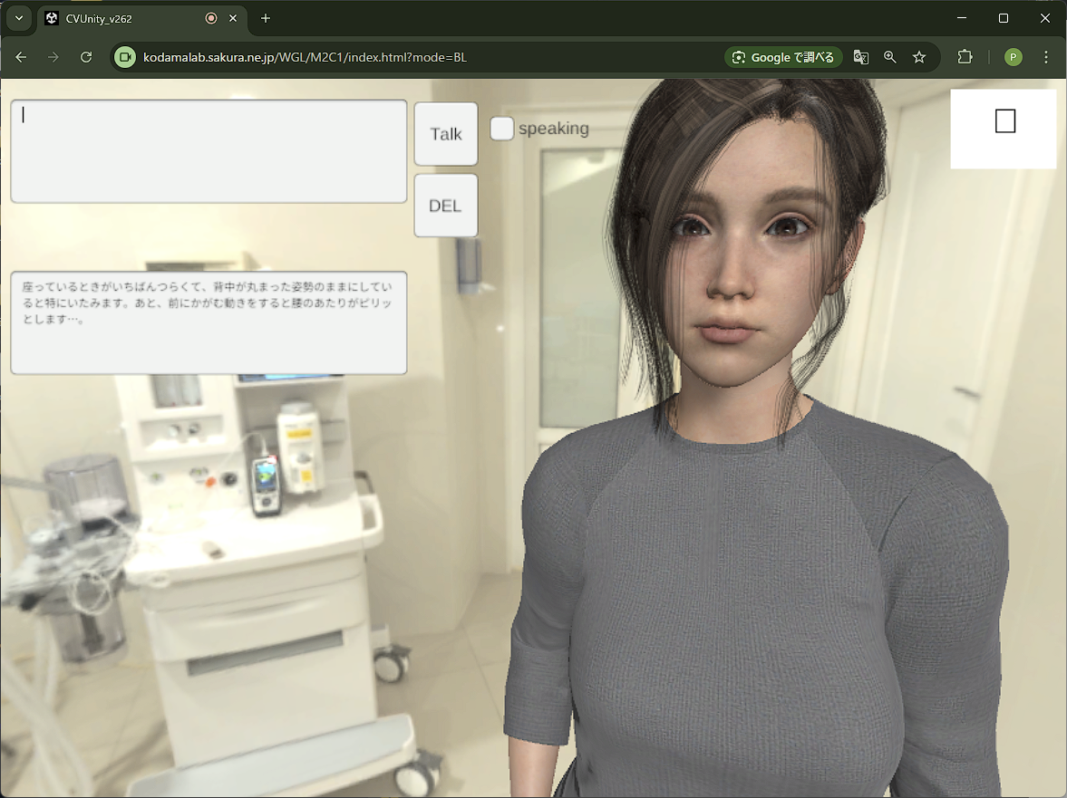Click the camera site-info icon in address bar

pyautogui.click(x=125, y=57)
